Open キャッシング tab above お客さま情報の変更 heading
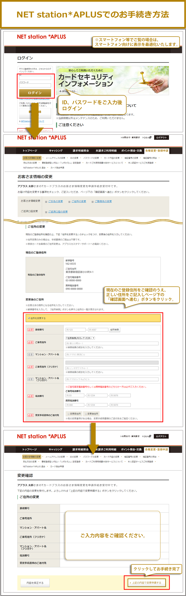Screen dimensions: 186x596 point(56,151)
